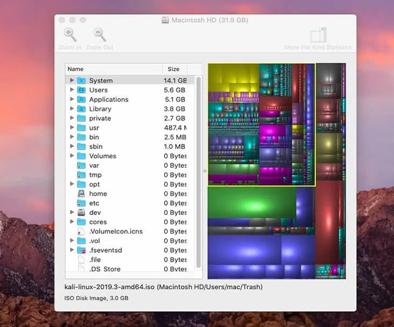Click the 5.1 GB size of Applications

pyautogui.click(x=175, y=99)
